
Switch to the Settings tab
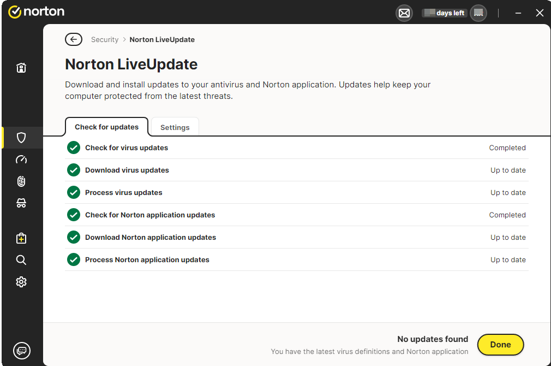tap(175, 127)
